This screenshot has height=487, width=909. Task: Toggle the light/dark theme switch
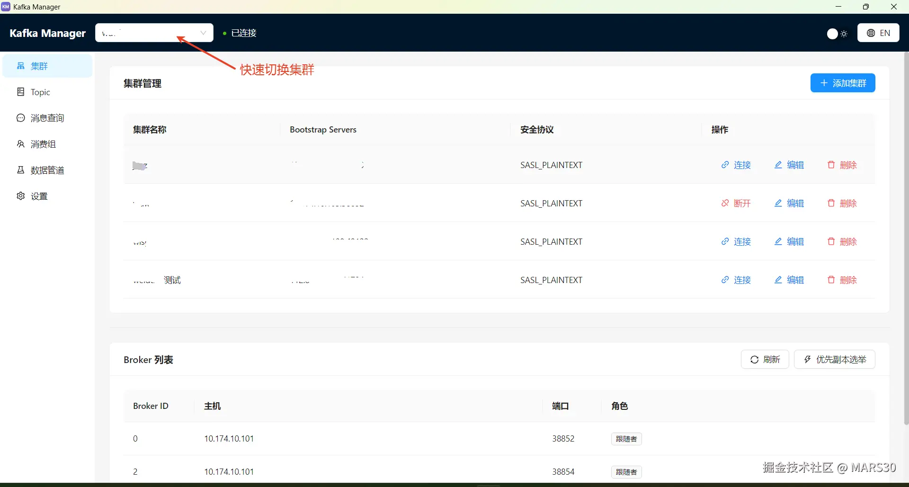pyautogui.click(x=837, y=34)
